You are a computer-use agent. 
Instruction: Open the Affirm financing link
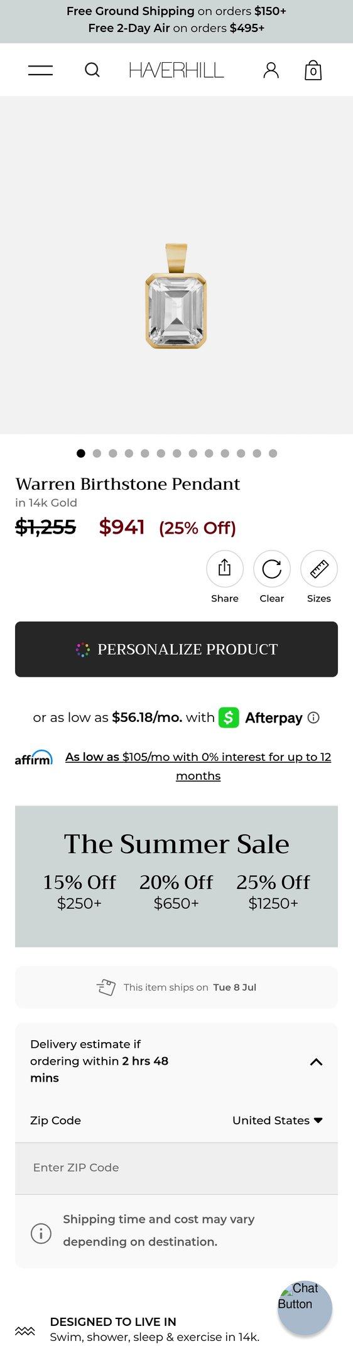[x=198, y=766]
